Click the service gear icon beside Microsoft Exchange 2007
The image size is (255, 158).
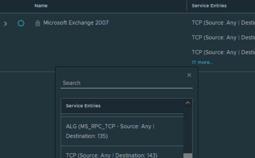pyautogui.click(x=21, y=23)
